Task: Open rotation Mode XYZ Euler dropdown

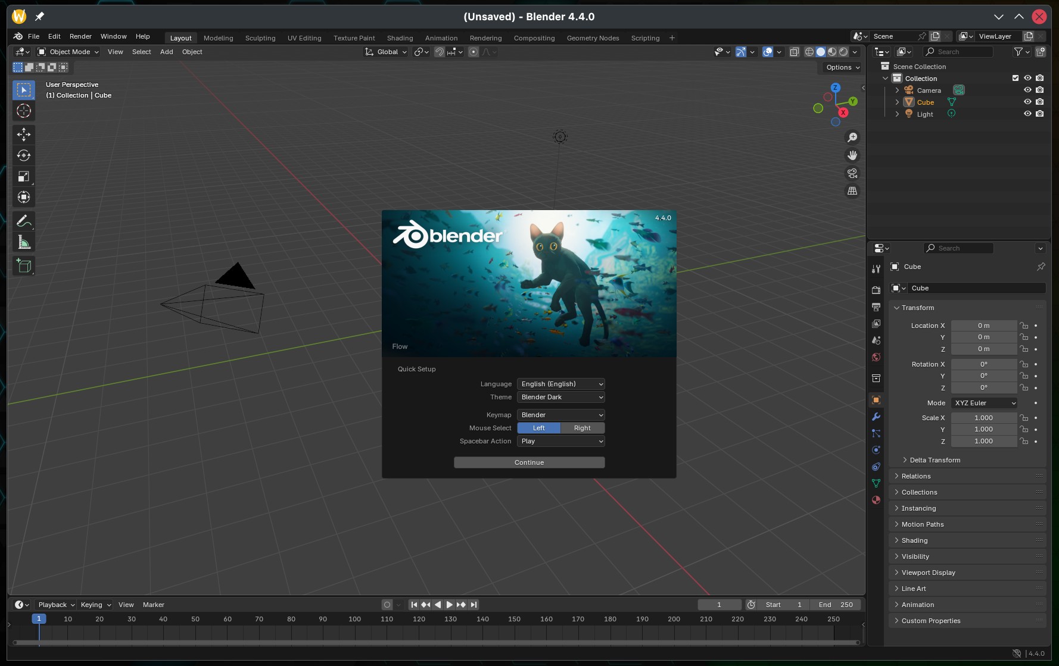Action: pos(984,403)
